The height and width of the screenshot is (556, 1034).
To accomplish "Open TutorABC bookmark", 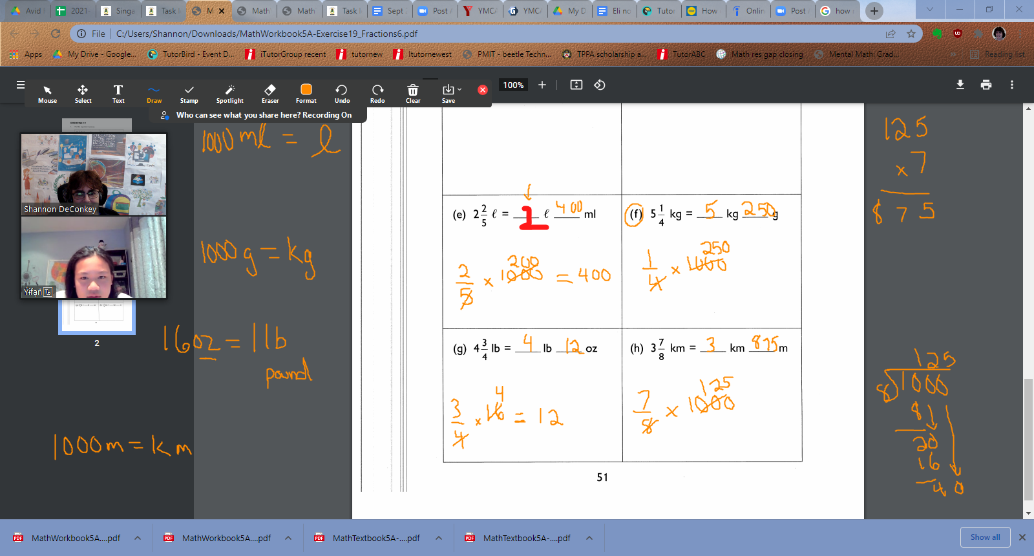I will pyautogui.click(x=682, y=54).
